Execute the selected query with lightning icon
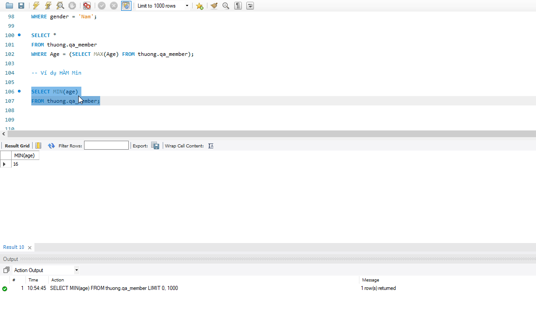Screen dimensions: 536x323 (x=36, y=5)
